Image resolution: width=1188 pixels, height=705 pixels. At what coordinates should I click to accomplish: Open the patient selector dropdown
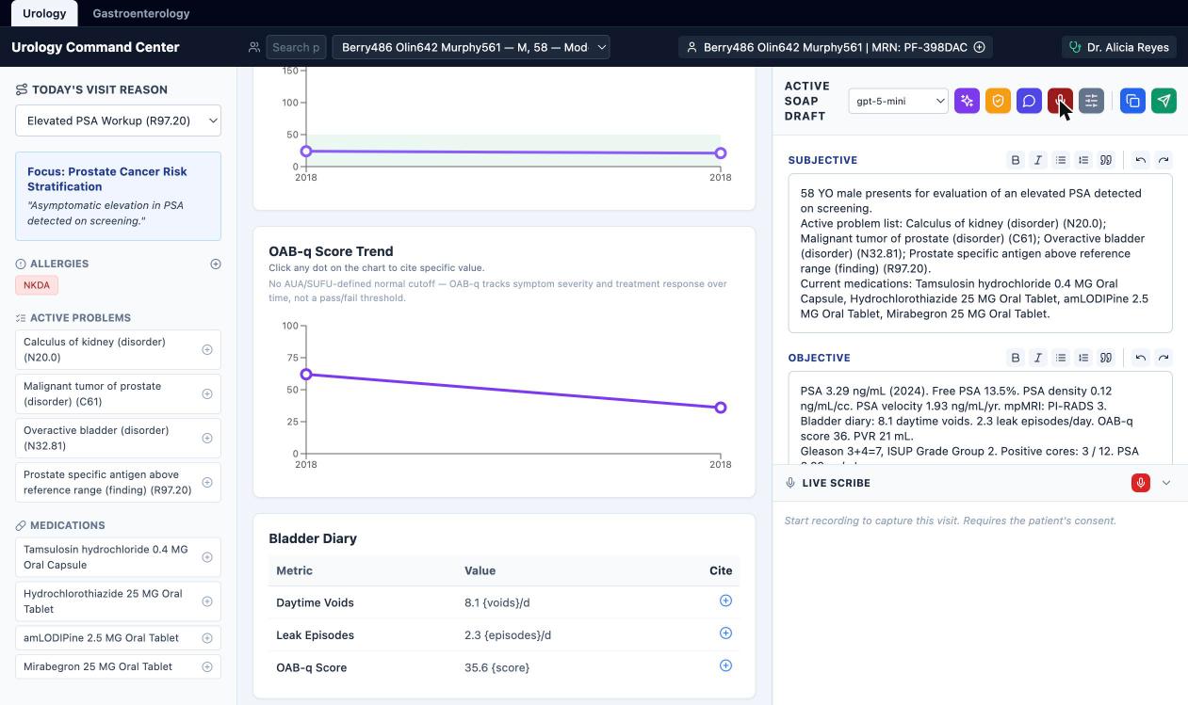471,47
